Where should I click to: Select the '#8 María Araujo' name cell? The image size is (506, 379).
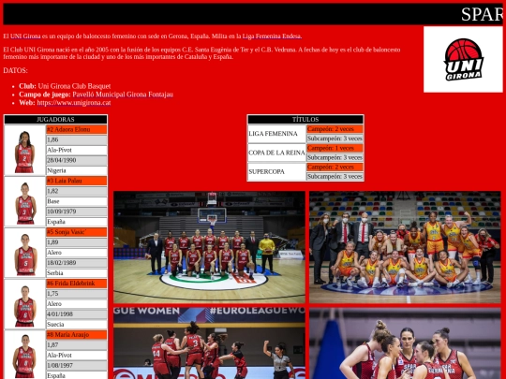coord(77,335)
